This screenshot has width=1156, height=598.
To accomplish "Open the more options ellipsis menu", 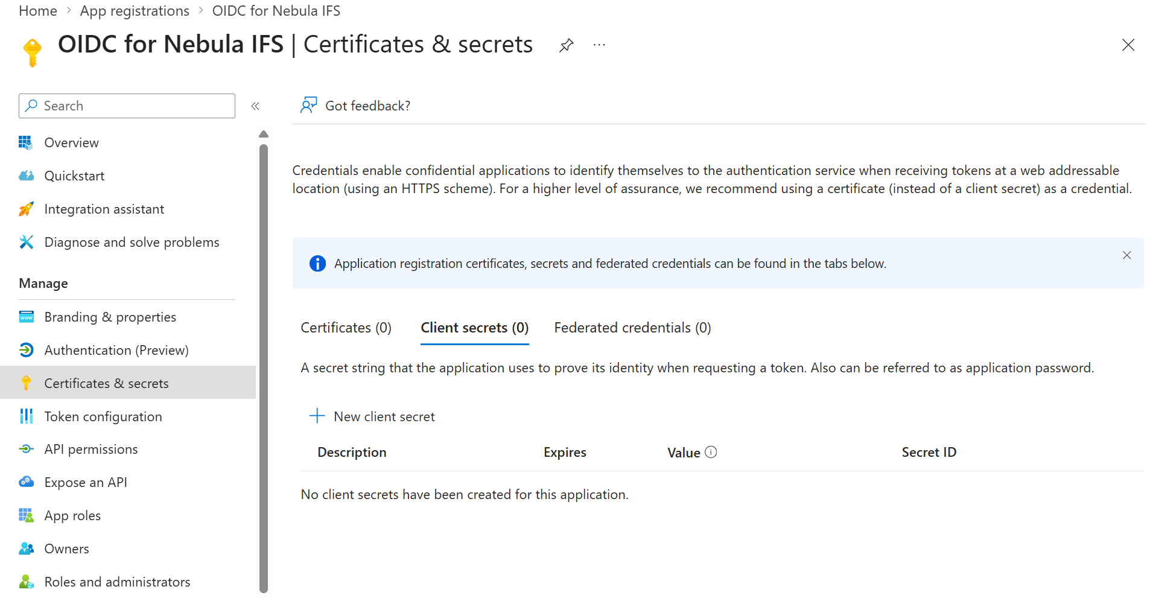I will coord(599,45).
